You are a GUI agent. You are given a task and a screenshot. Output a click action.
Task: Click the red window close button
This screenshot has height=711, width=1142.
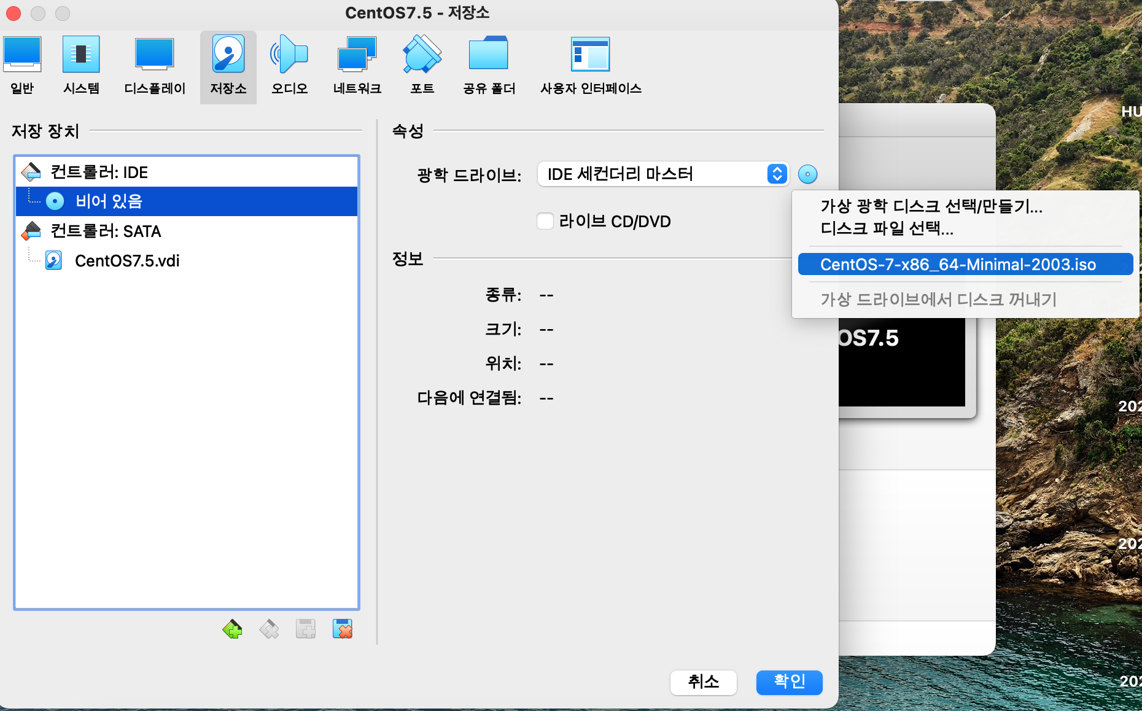point(14,13)
